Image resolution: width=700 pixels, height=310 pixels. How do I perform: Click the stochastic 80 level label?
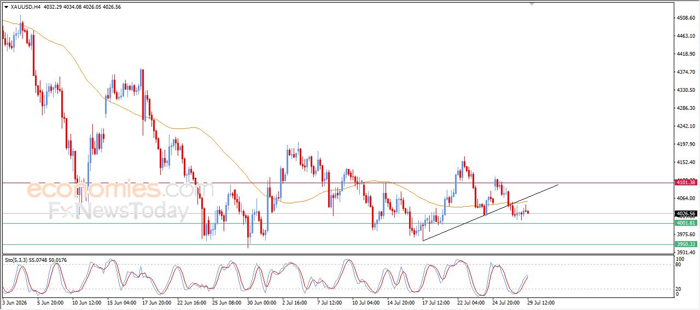click(x=679, y=265)
